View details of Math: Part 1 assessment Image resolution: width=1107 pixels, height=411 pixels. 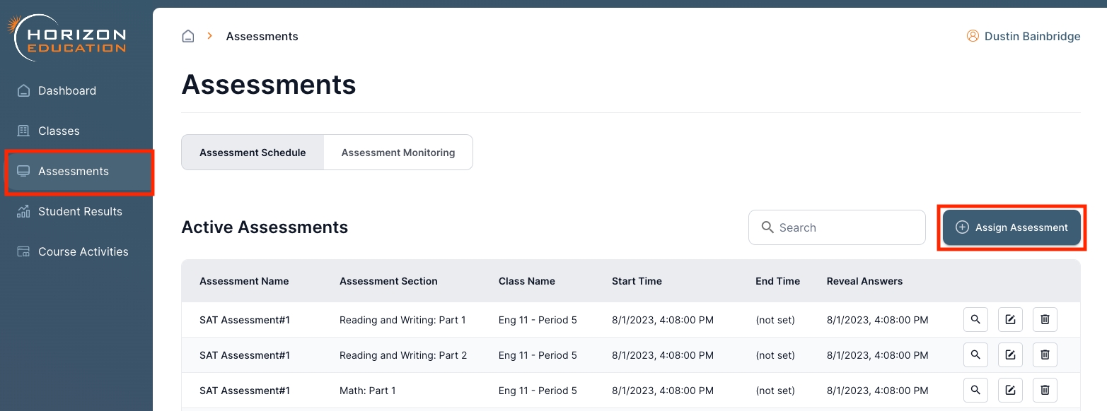tap(975, 390)
